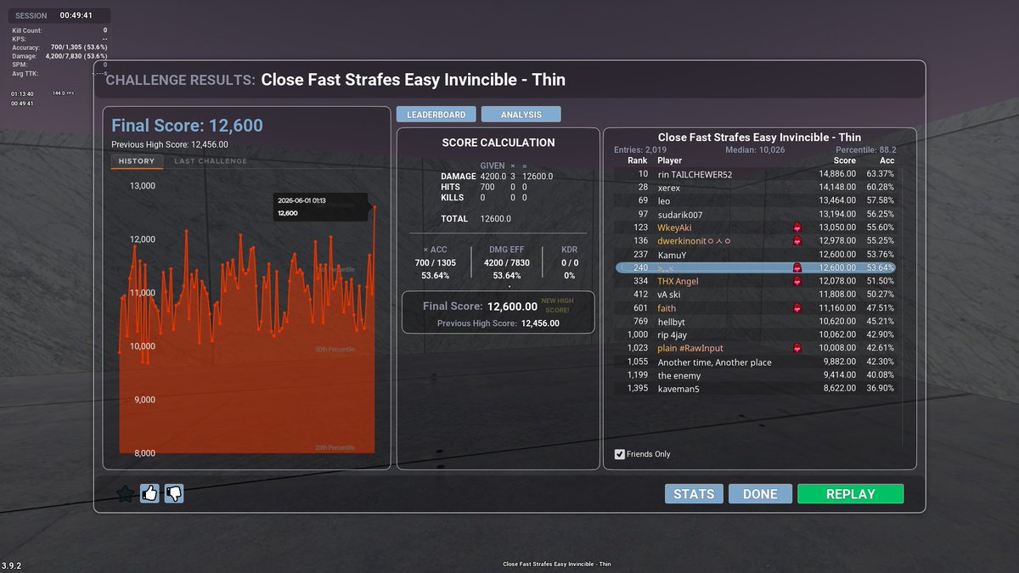
Task: Uncheck the Friends Only checkbox
Action: tap(620, 454)
